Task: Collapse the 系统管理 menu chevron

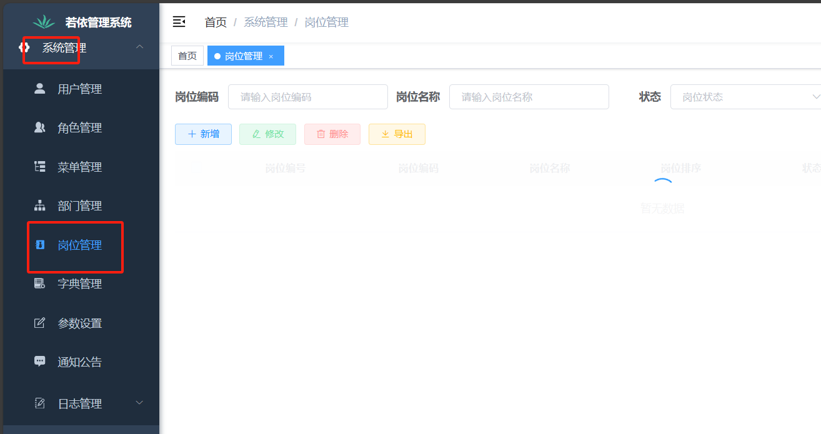Action: 140,47
